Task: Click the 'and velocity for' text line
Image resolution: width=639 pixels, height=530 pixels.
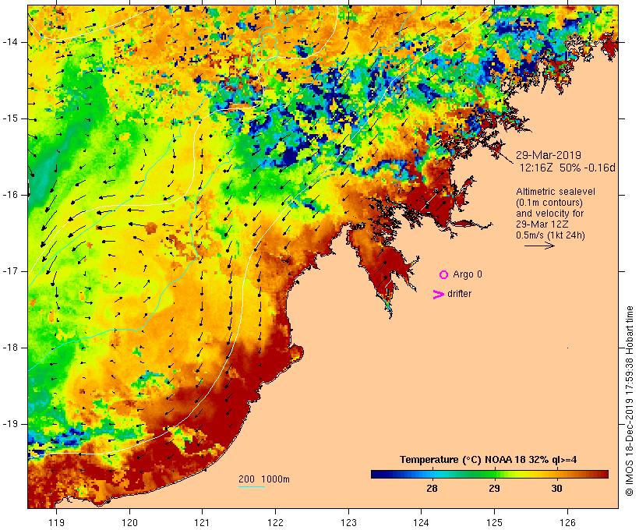Action: tap(549, 214)
